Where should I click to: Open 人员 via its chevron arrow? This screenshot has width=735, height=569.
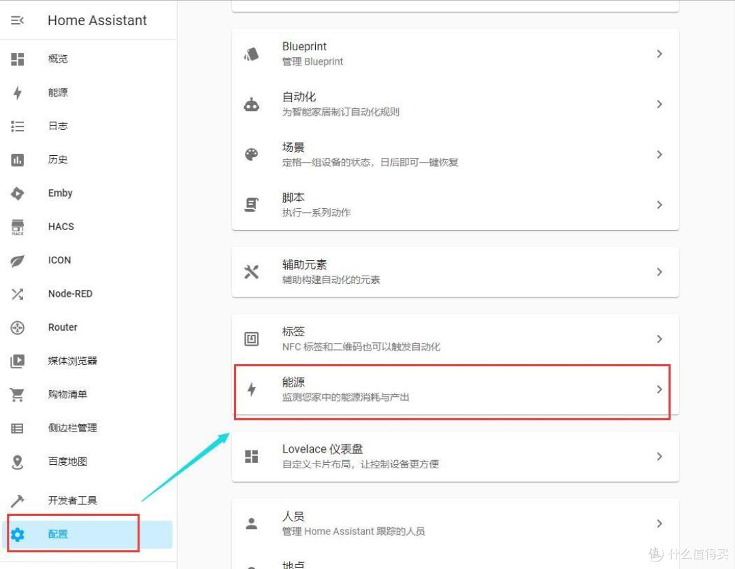[x=659, y=523]
